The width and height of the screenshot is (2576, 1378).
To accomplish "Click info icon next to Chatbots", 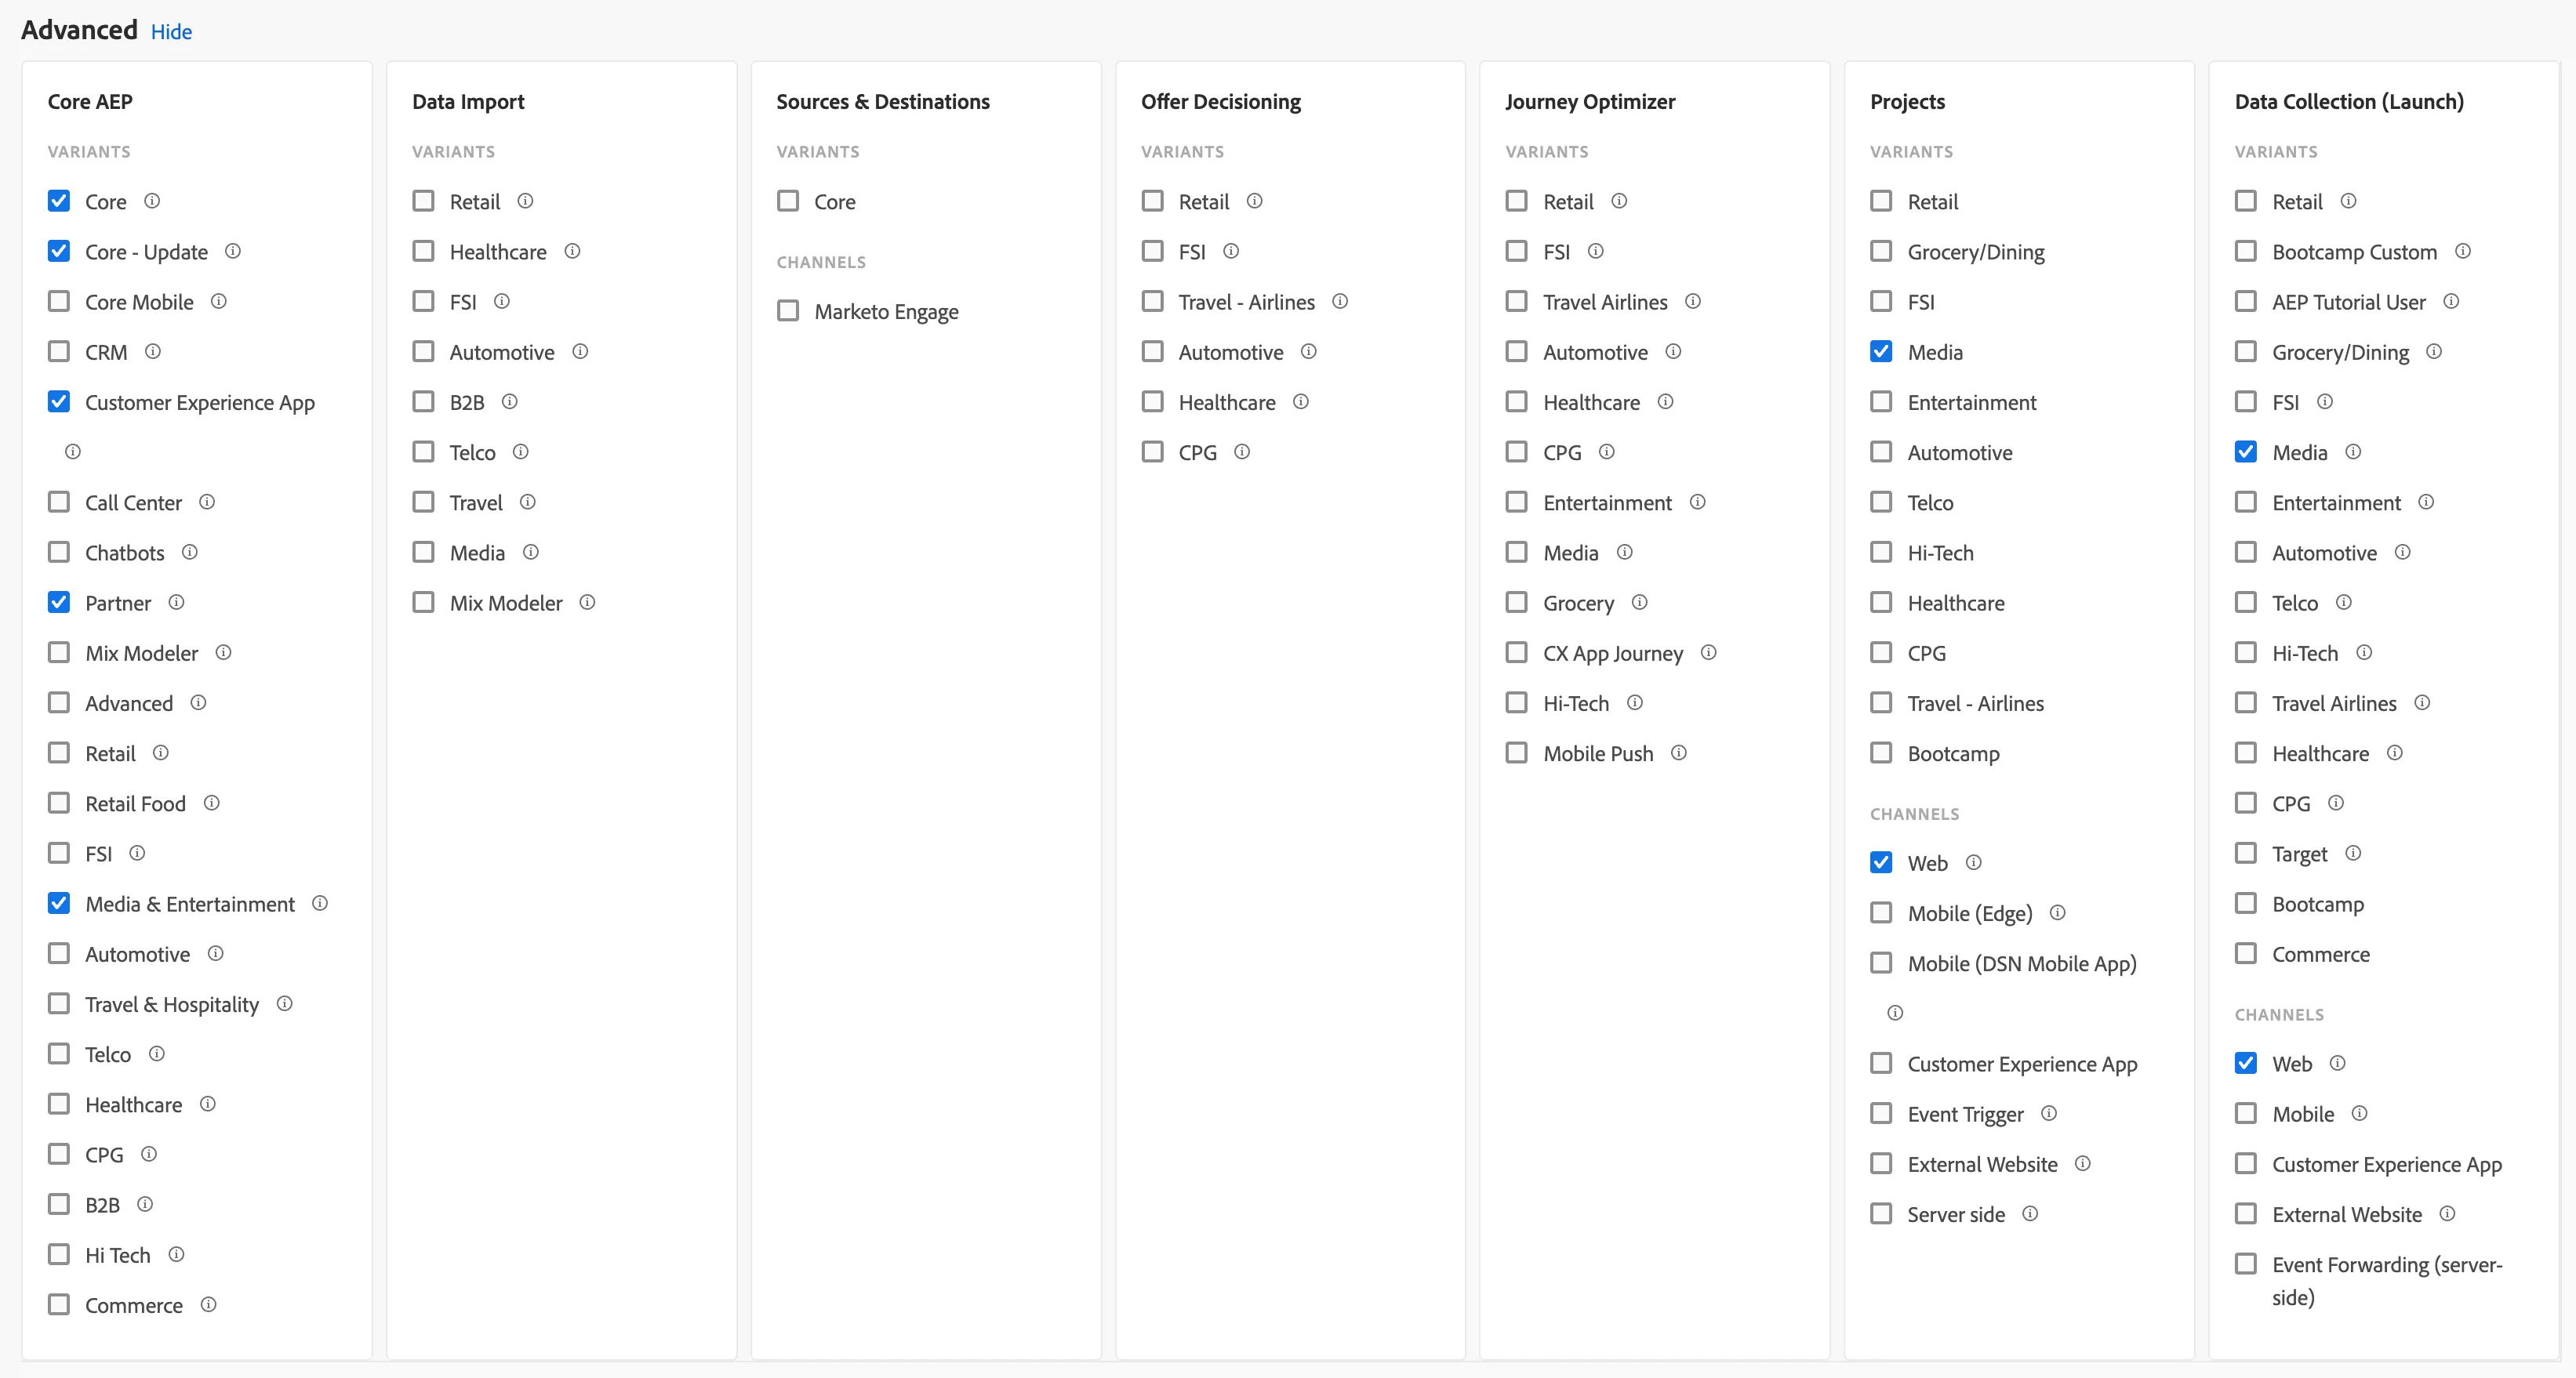I will coord(189,552).
